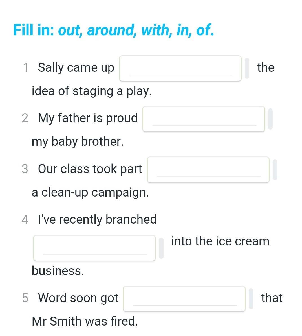Click the question number 3 label
The height and width of the screenshot is (336, 302).
point(25,169)
